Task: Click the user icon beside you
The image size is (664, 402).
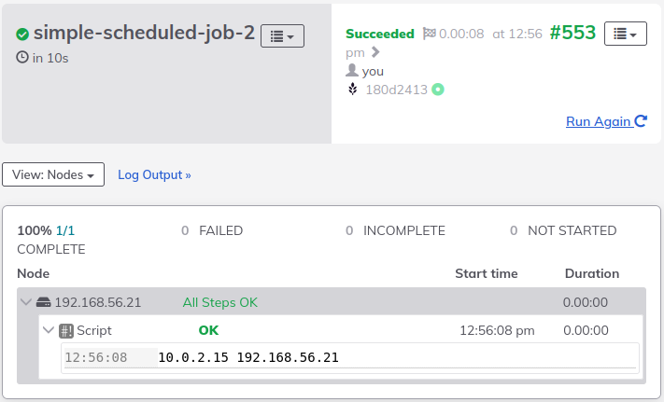Action: (352, 70)
